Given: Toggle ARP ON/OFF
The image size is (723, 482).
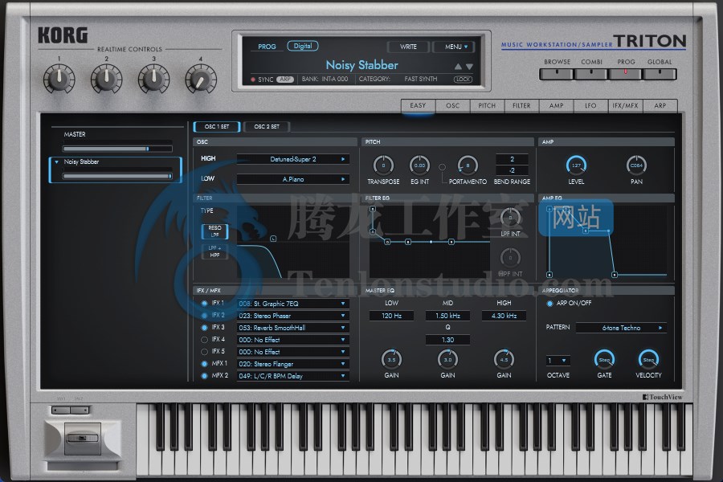Looking at the screenshot, I should tap(549, 304).
